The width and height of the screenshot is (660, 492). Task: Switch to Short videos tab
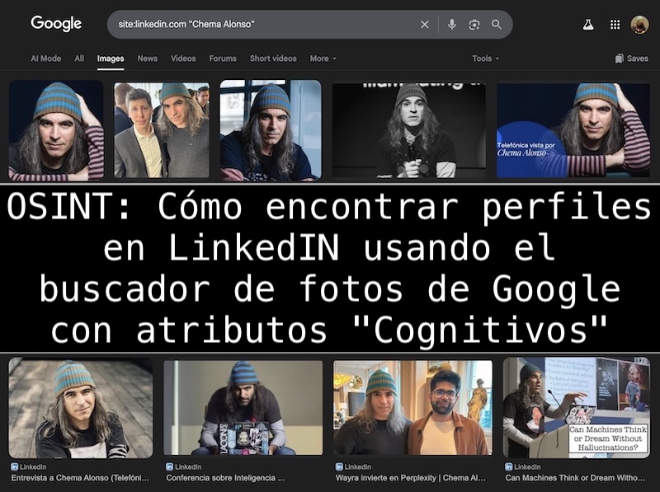click(273, 59)
